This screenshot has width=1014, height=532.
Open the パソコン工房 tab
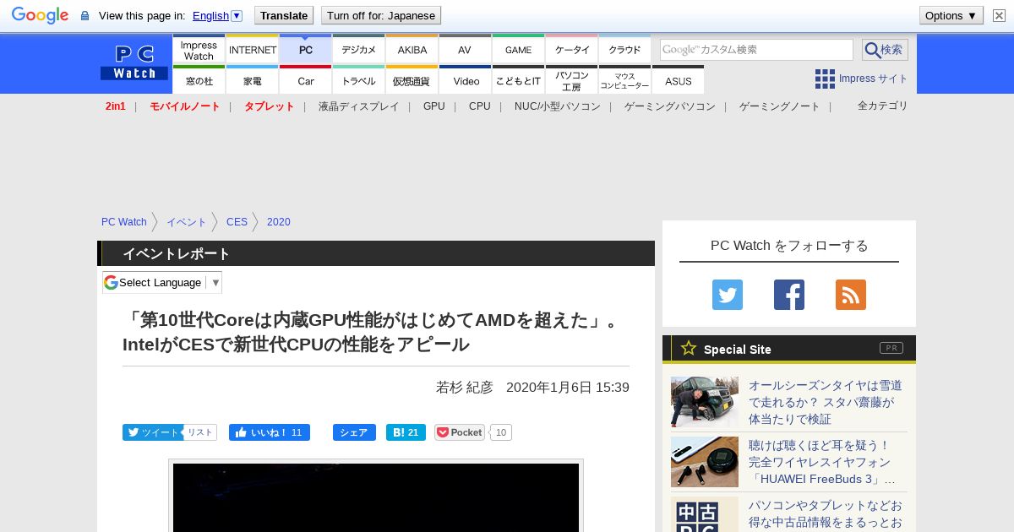point(572,80)
